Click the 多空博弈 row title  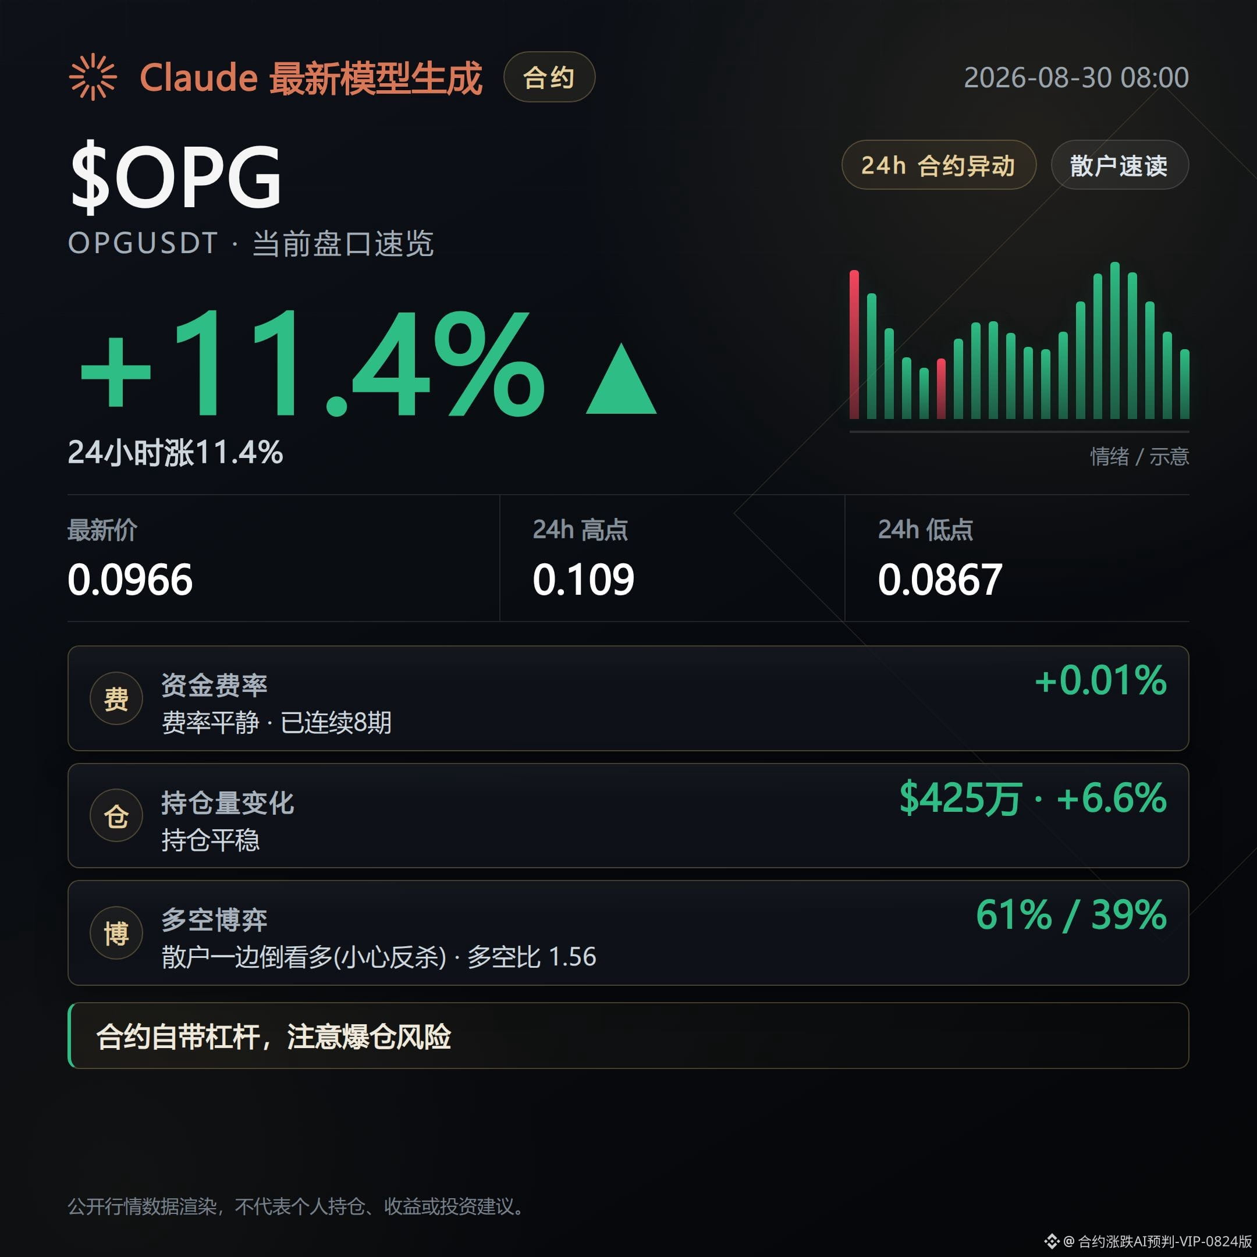click(215, 920)
